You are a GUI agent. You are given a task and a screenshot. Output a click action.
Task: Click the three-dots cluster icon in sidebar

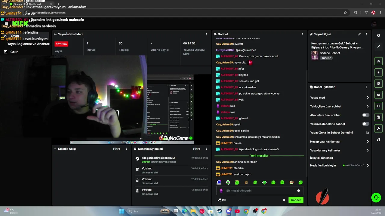(378, 140)
